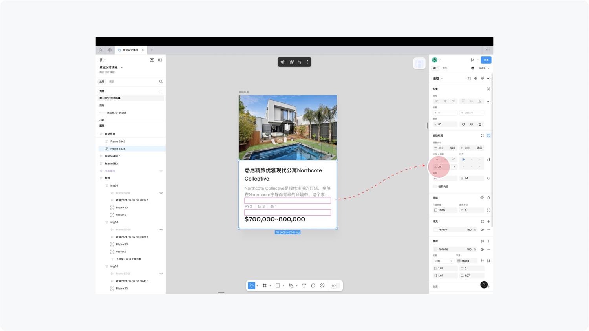The width and height of the screenshot is (589, 331).
Task: Switch to the 资源 assets tab
Action: (112, 82)
